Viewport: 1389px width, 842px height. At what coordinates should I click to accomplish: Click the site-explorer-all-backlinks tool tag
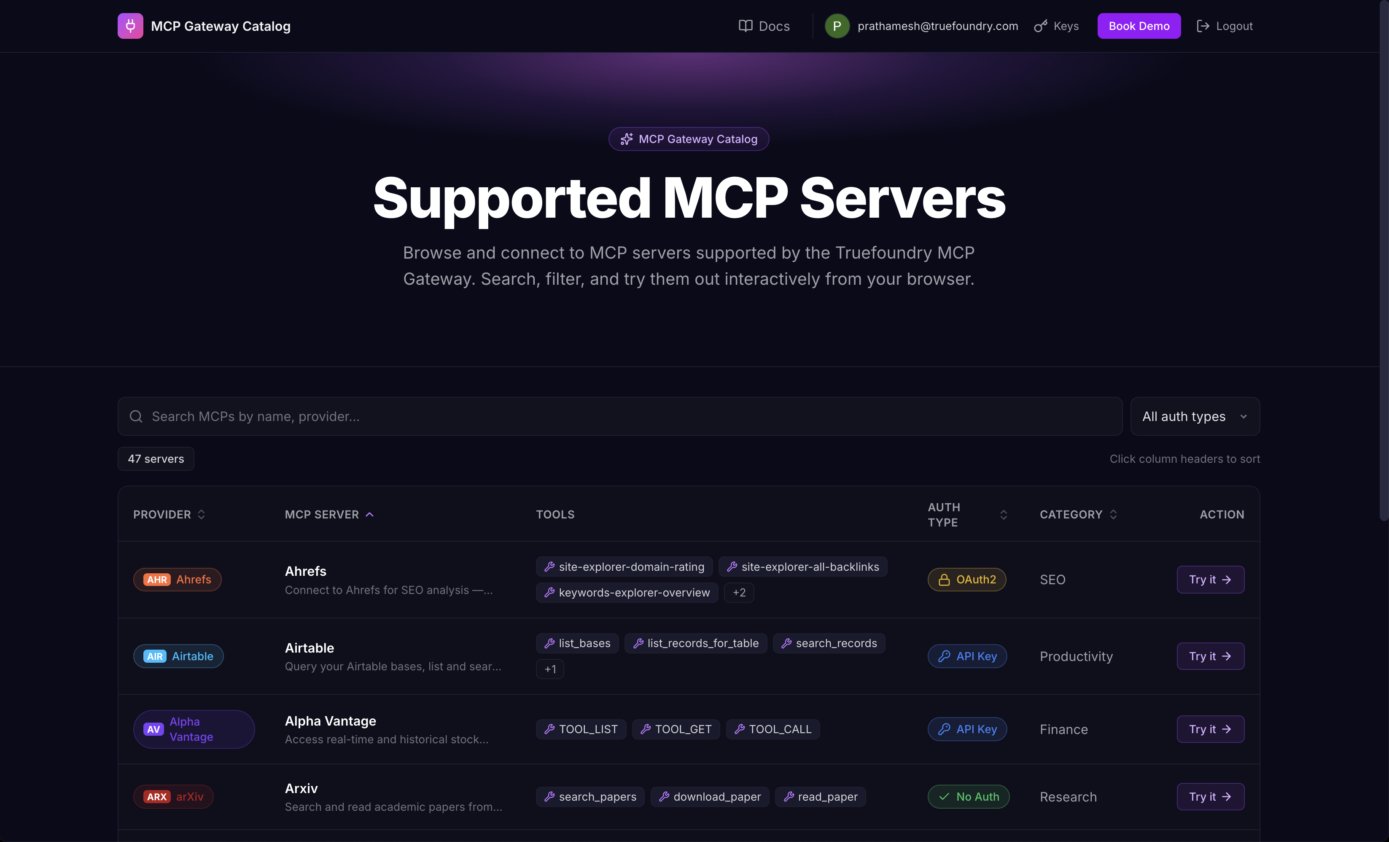803,567
